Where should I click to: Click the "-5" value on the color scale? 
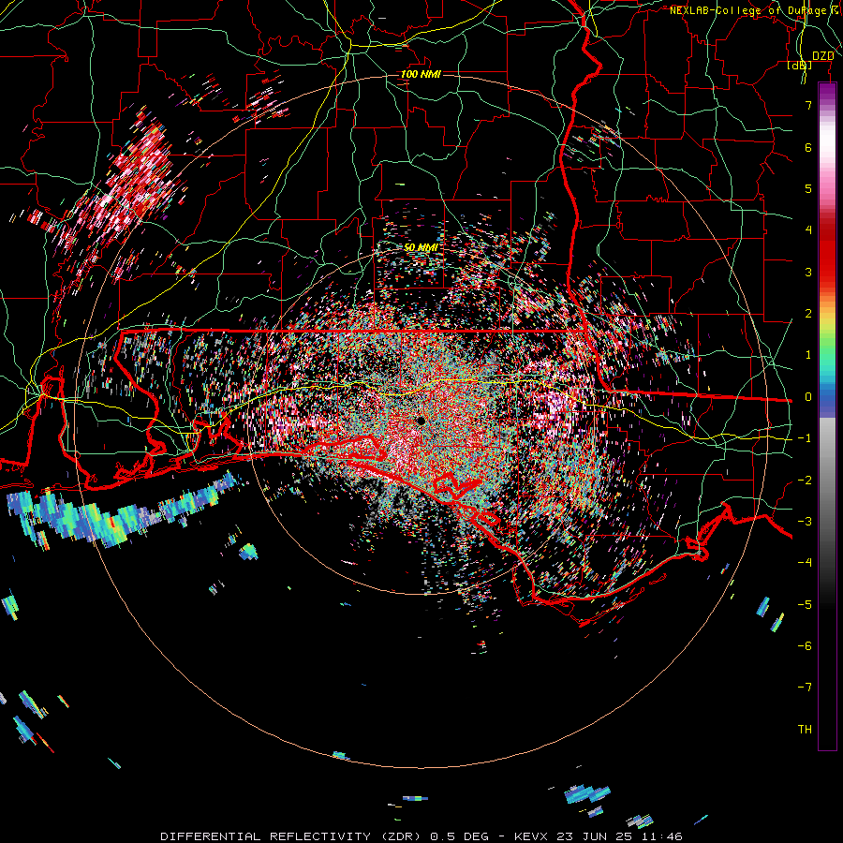pyautogui.click(x=805, y=605)
